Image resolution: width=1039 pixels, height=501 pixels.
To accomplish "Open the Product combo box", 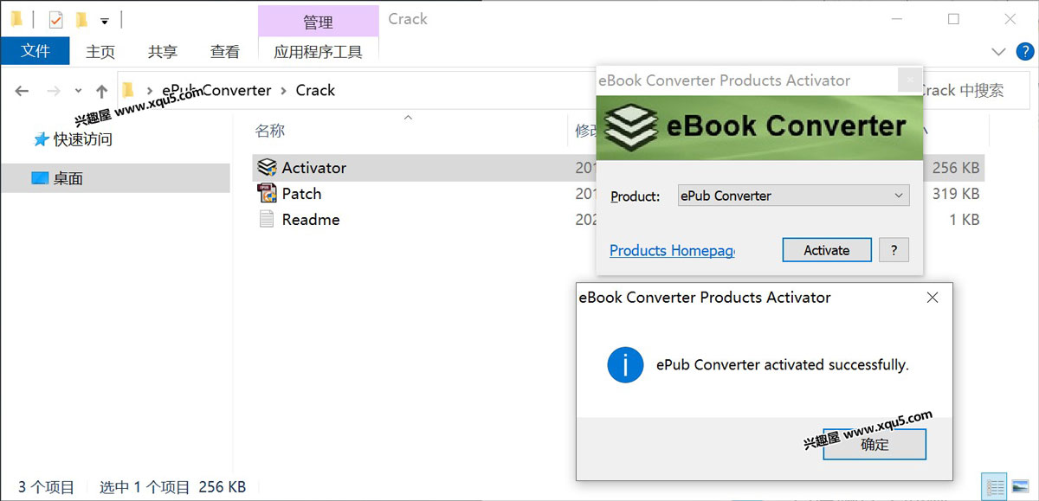I will click(x=794, y=196).
